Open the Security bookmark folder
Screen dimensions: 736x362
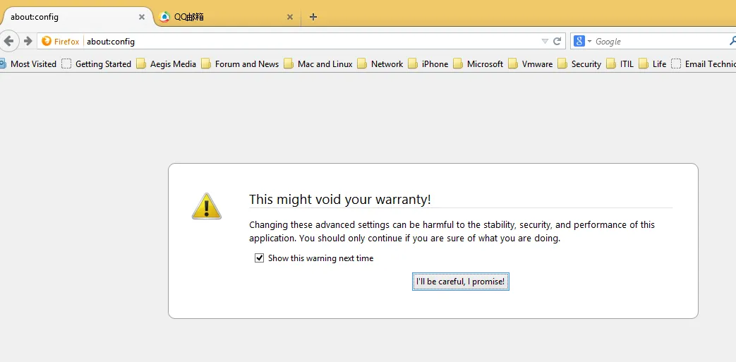click(579, 64)
